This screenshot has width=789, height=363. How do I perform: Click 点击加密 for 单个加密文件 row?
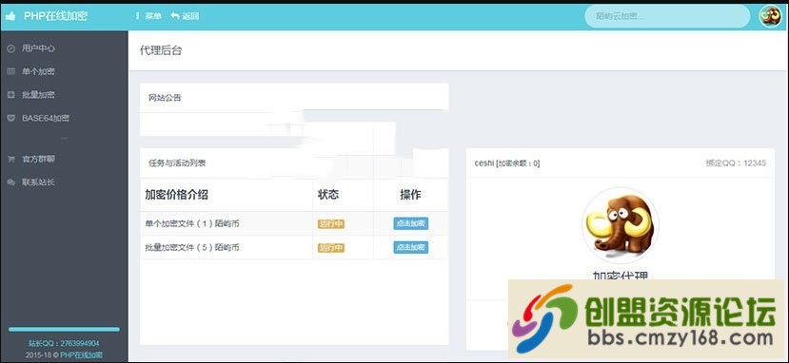410,223
